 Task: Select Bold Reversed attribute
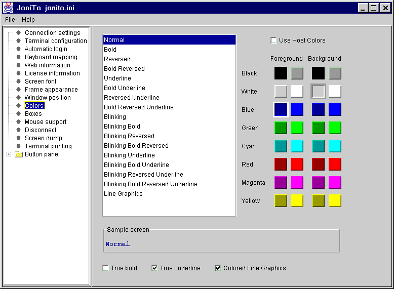click(x=169, y=69)
